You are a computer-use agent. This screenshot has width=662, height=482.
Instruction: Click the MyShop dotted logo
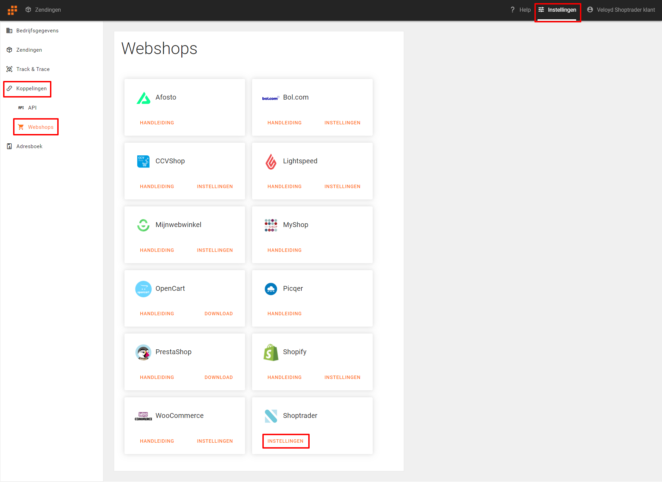click(271, 225)
